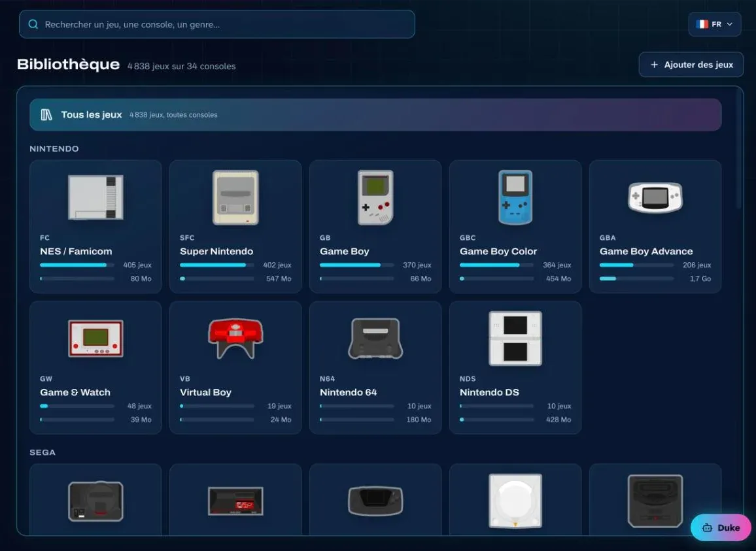Click the Game Boy 370 jeux progress bar
Image resolution: width=756 pixels, height=551 pixels.
coord(357,265)
